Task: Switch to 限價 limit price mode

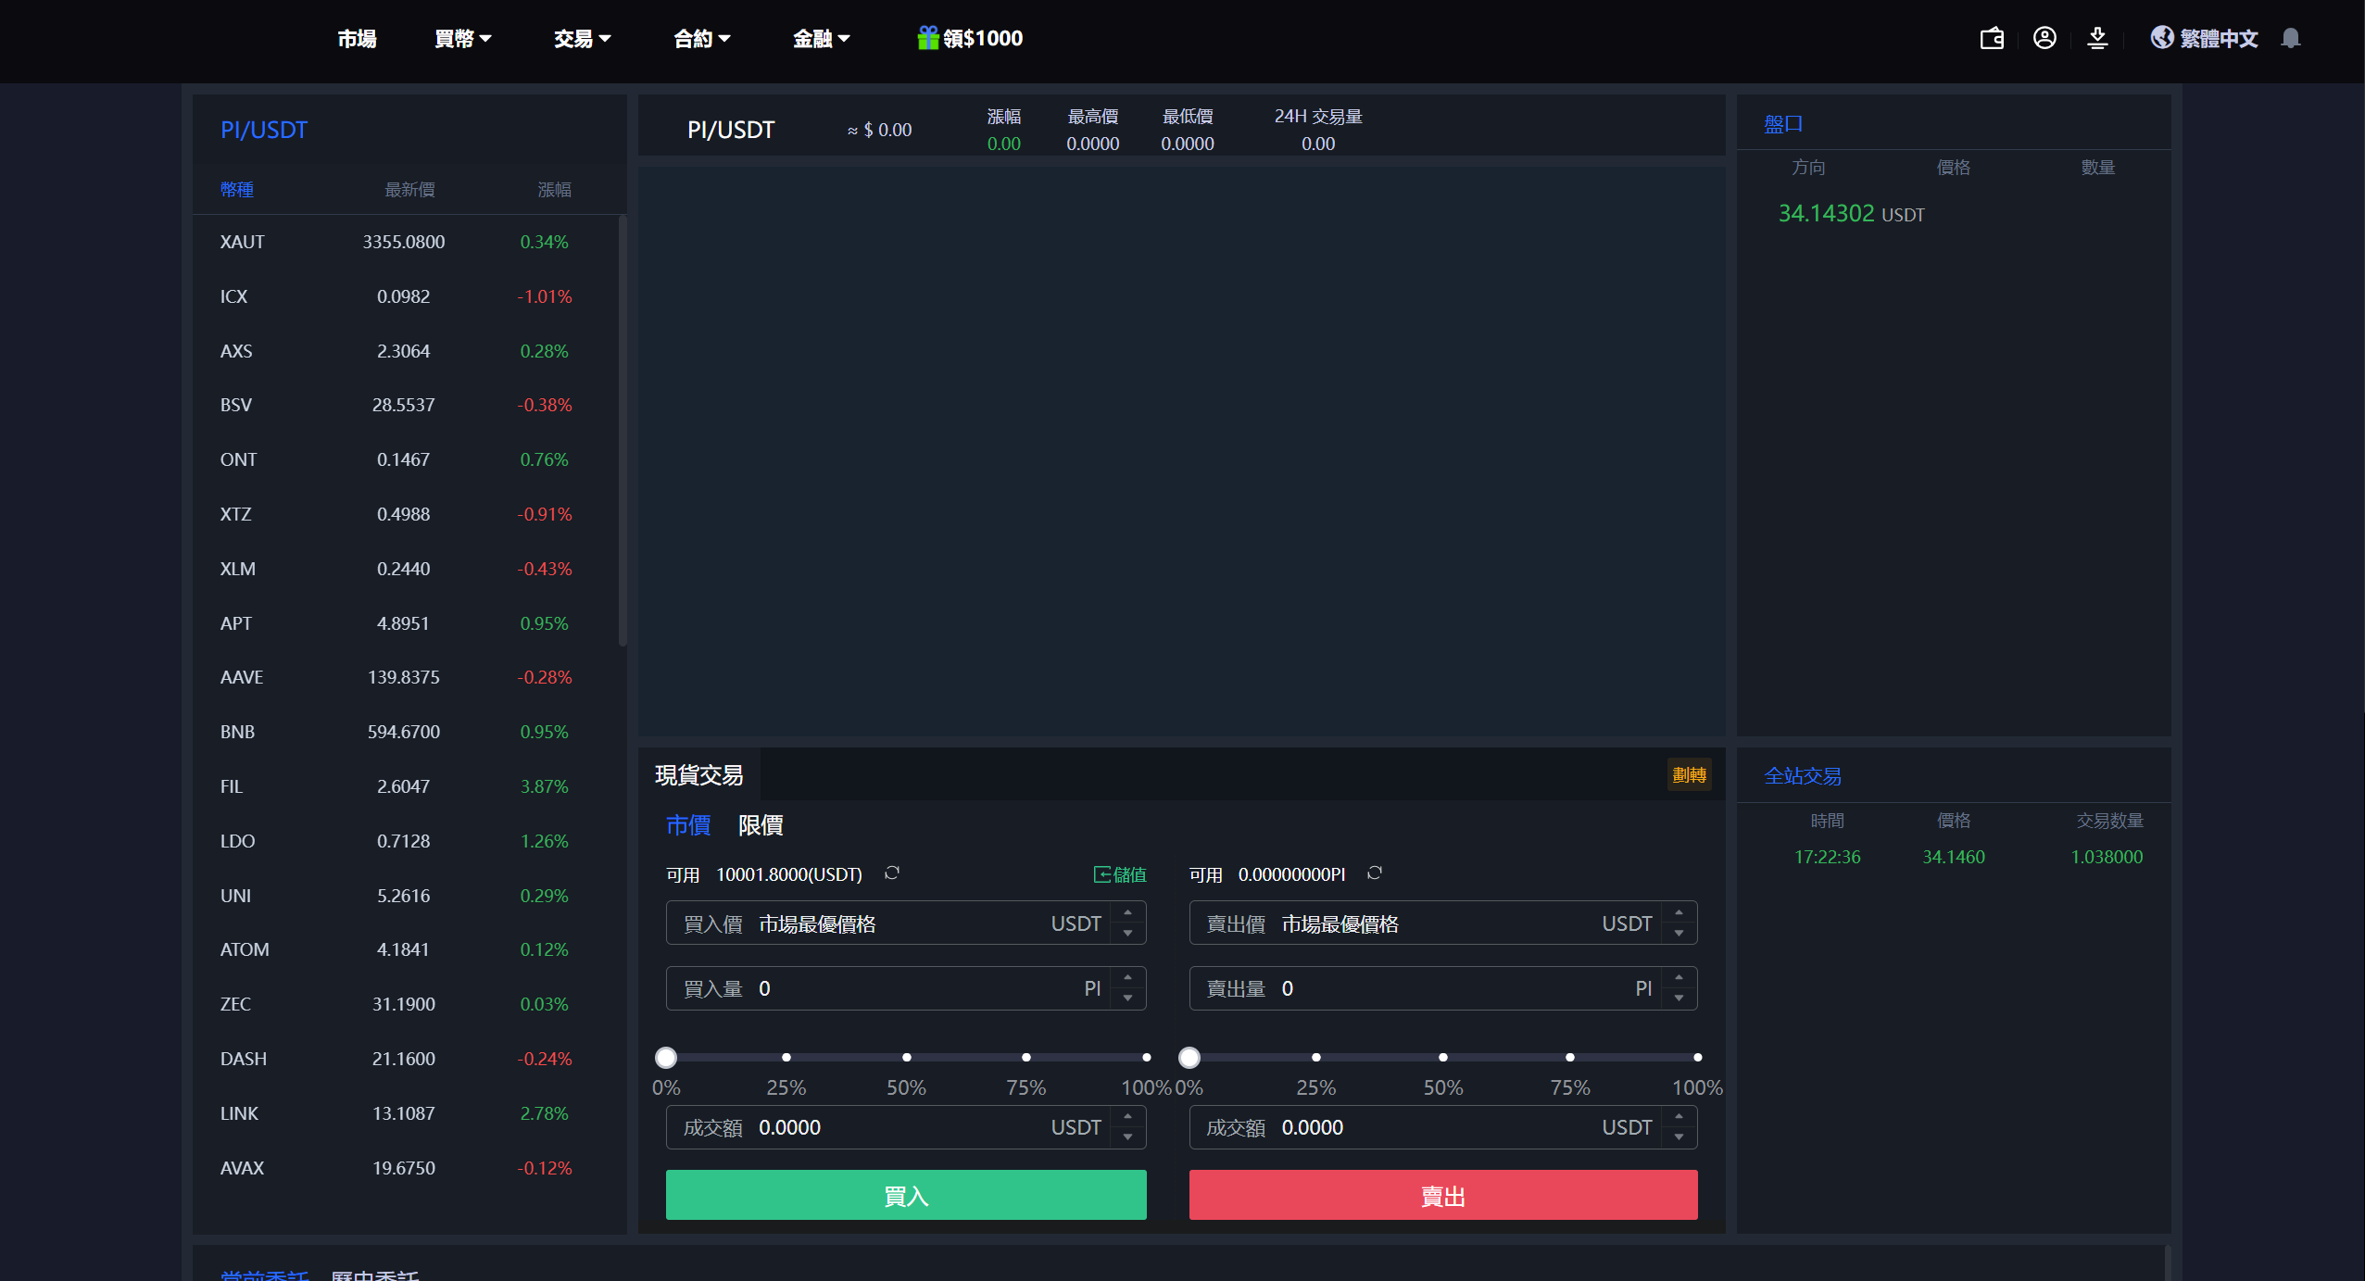Action: [761, 824]
